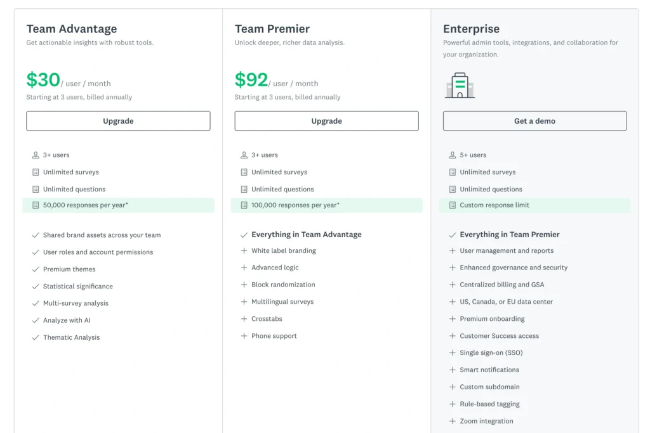Image resolution: width=650 pixels, height=433 pixels.
Task: Click the Get a demo button
Action: pyautogui.click(x=534, y=121)
